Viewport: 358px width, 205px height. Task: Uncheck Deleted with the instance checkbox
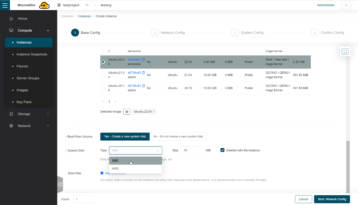222,150
